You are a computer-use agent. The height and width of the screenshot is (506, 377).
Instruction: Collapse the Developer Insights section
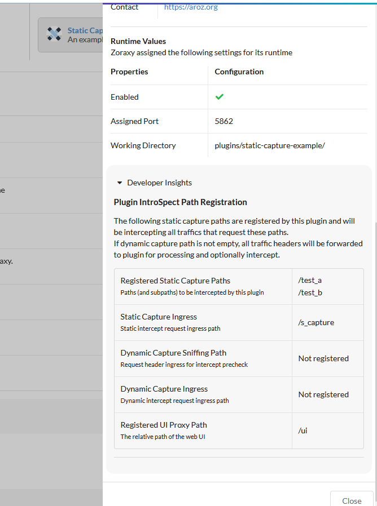(x=120, y=183)
